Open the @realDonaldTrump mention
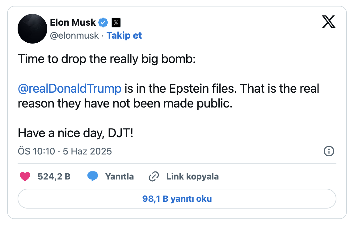 pos(70,89)
